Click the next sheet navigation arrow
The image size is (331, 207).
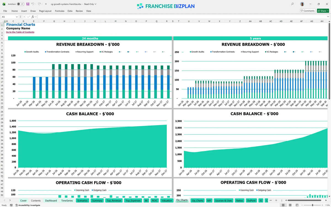[10, 200]
